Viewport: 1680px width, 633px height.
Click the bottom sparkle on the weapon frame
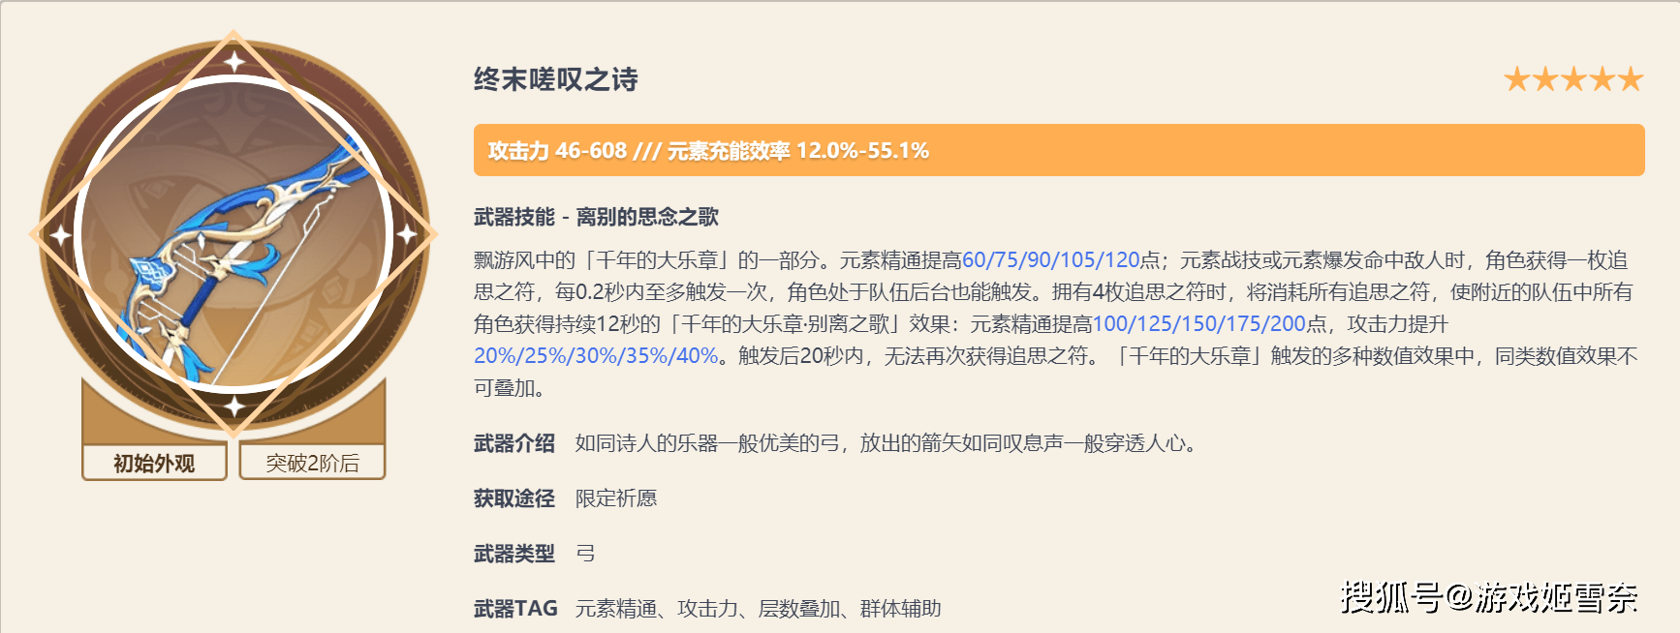click(x=234, y=406)
